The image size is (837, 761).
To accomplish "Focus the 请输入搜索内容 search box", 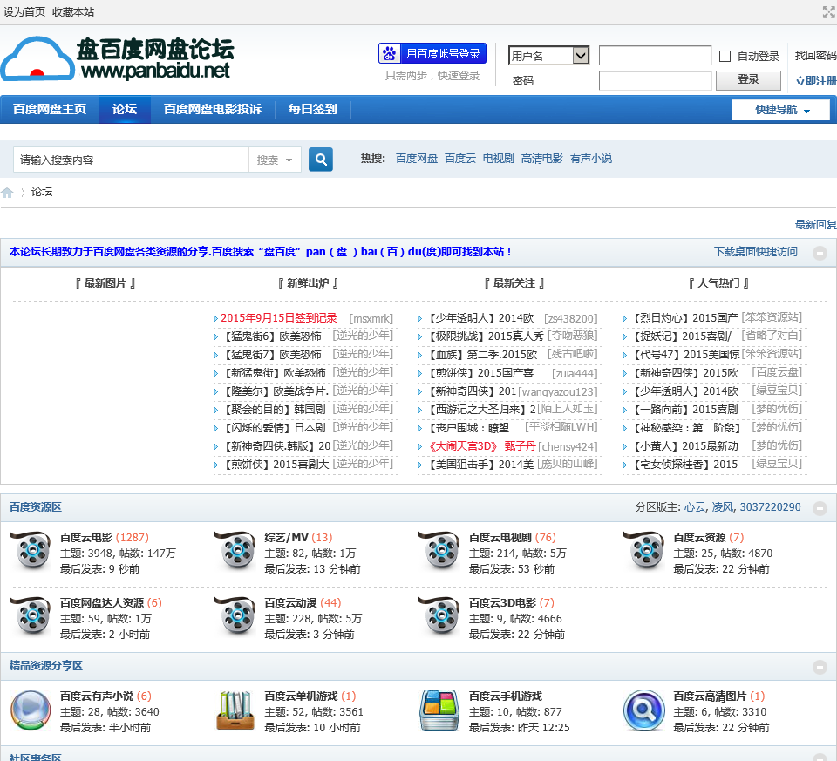I will [x=132, y=160].
